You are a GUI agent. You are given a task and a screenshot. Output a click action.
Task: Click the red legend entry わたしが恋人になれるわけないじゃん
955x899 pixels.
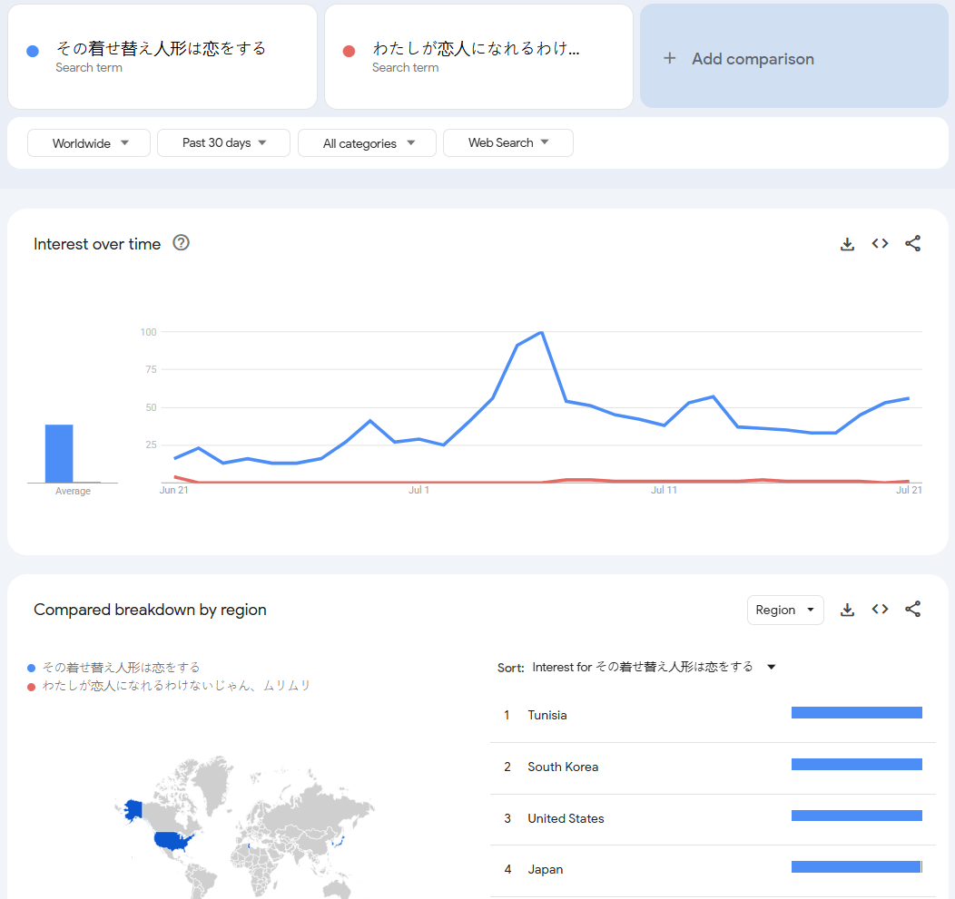coord(170,686)
